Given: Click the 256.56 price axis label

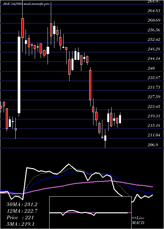Looking at the screenshot, I should point(154,30).
